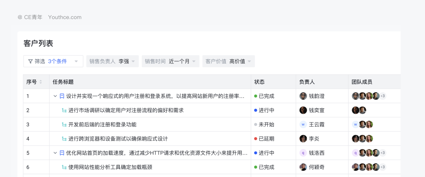Click 钱洛西 owner avatar badge
This screenshot has height=177, width=425.
tap(303, 153)
